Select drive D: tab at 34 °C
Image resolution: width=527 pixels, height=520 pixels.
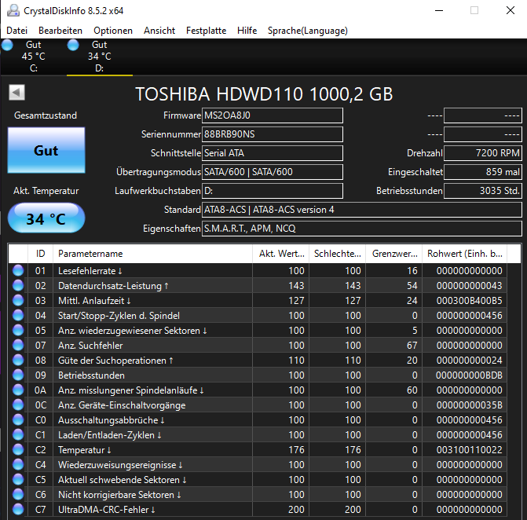100,57
